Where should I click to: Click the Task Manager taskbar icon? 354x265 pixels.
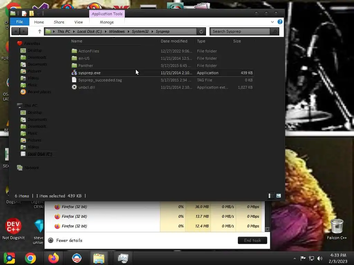(x=123, y=258)
